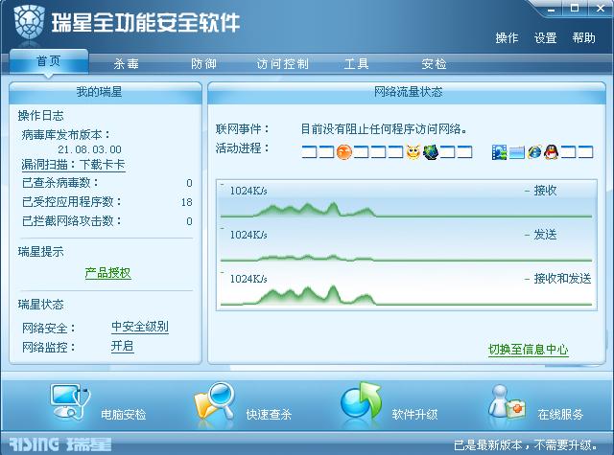The height and width of the screenshot is (455, 614).
Task: Click the blue folder window process icon
Action: click(516, 152)
